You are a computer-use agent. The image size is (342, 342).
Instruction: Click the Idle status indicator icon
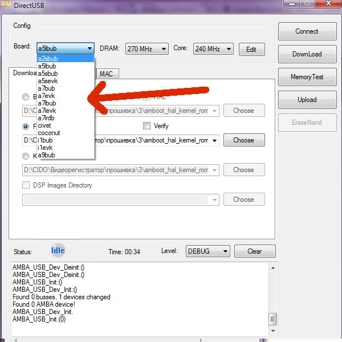tap(58, 250)
